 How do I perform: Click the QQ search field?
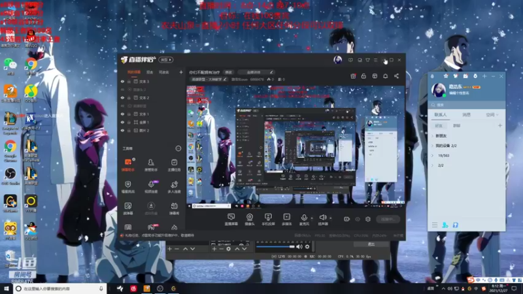click(x=466, y=105)
